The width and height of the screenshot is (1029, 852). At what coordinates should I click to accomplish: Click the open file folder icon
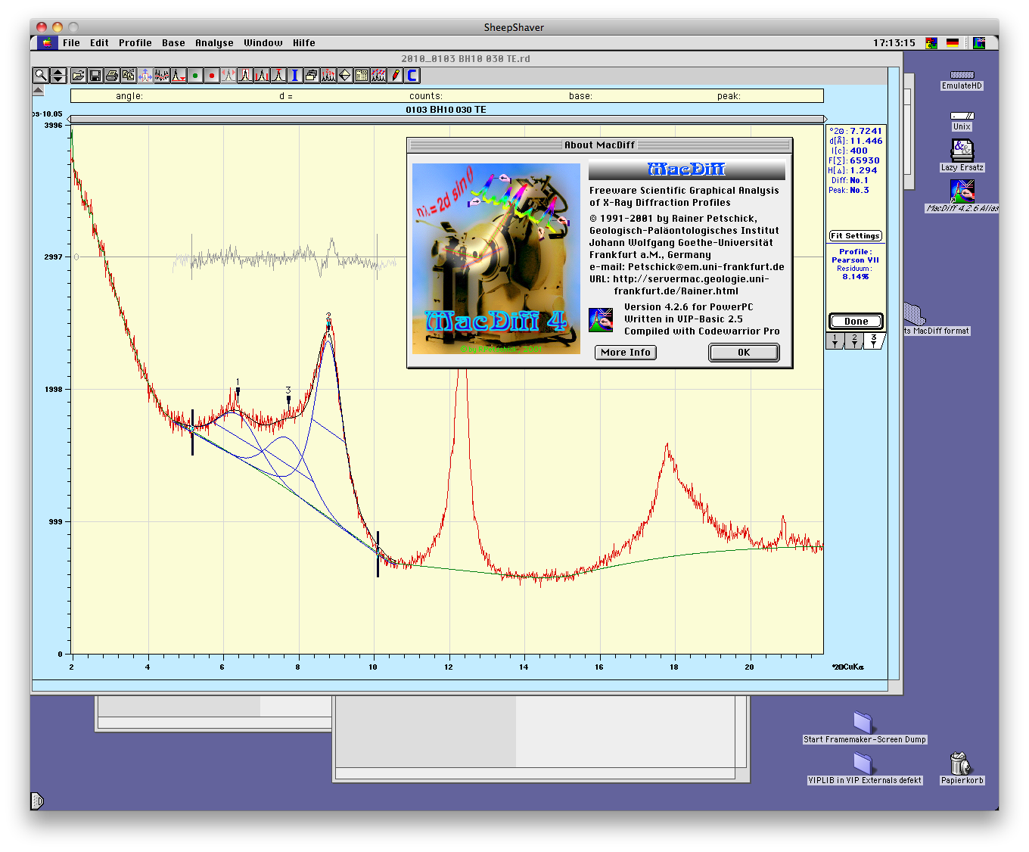tap(78, 76)
